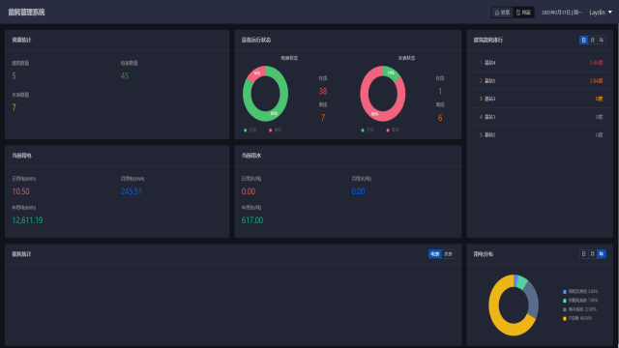Select 日 tab in 用电分布 panel
The width and height of the screenshot is (619, 348).
point(584,254)
